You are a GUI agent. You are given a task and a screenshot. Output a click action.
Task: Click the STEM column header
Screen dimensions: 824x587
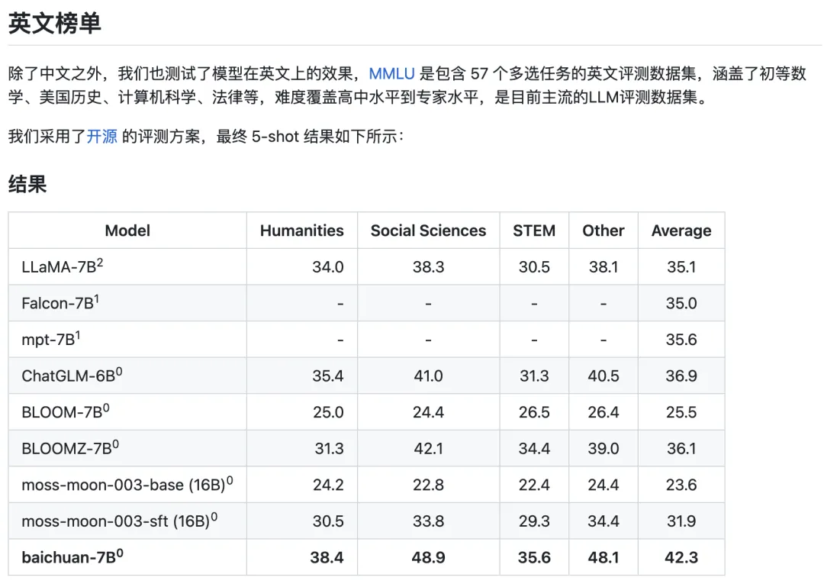534,231
